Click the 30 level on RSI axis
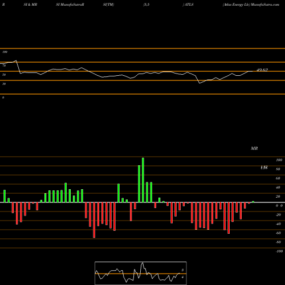The image size is (285, 285). tap(4, 84)
